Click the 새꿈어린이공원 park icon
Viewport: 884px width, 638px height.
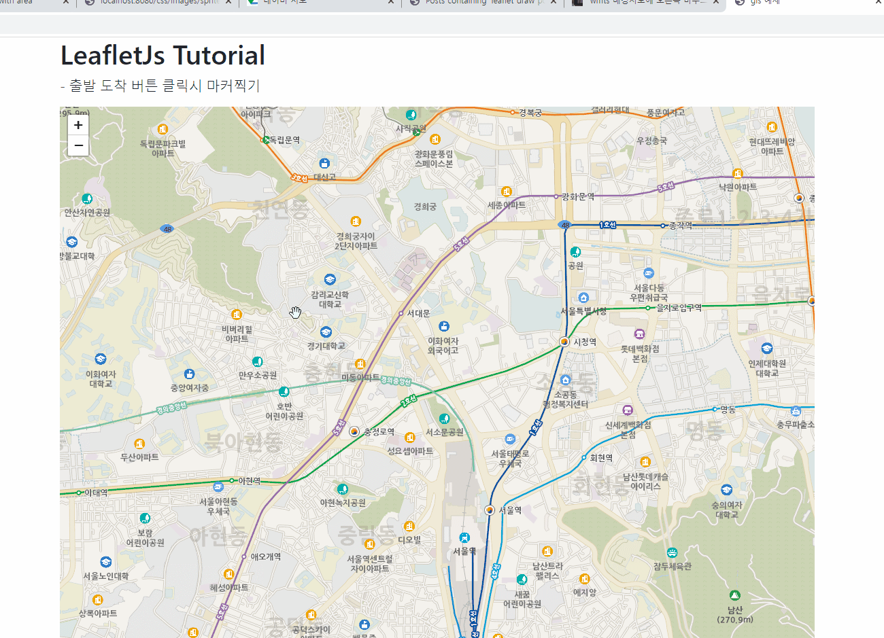522,580
